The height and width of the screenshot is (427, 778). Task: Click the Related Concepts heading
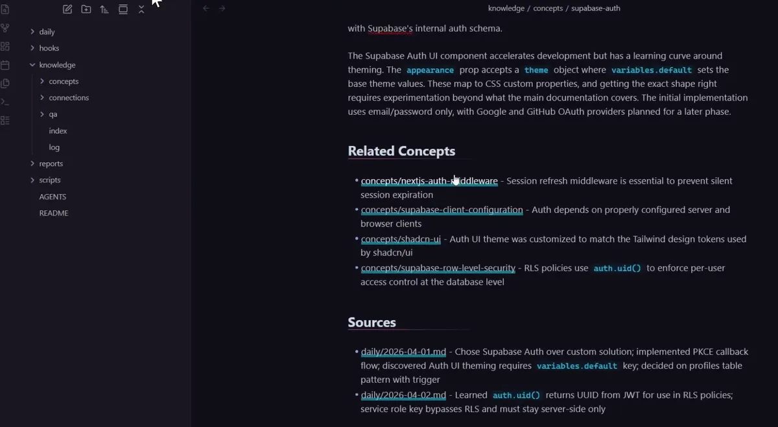[401, 151]
